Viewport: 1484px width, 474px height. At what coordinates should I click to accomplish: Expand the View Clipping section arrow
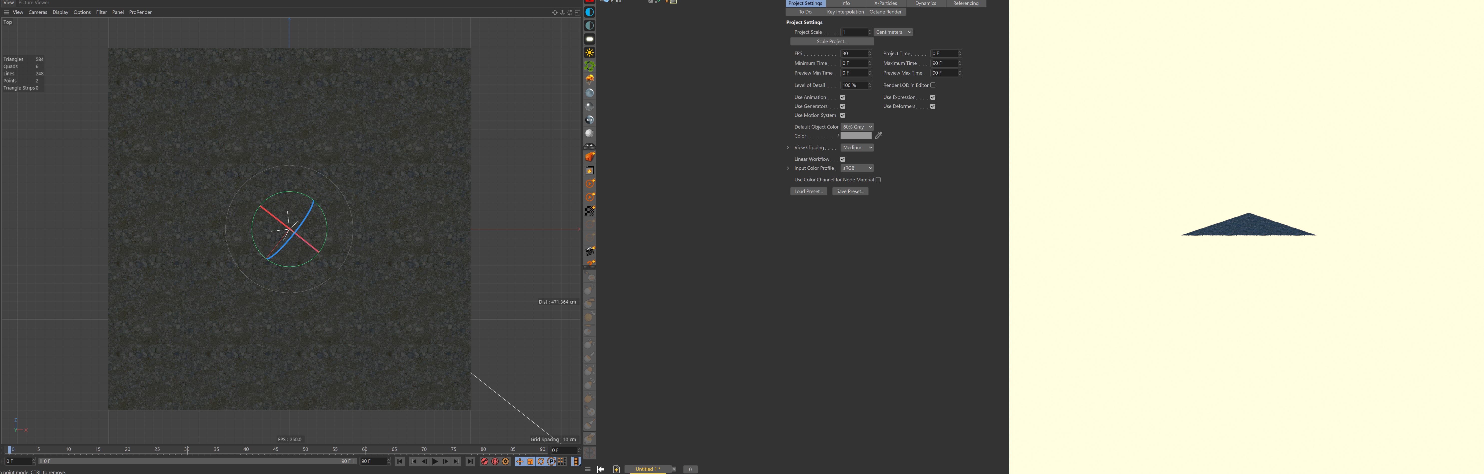pos(788,148)
